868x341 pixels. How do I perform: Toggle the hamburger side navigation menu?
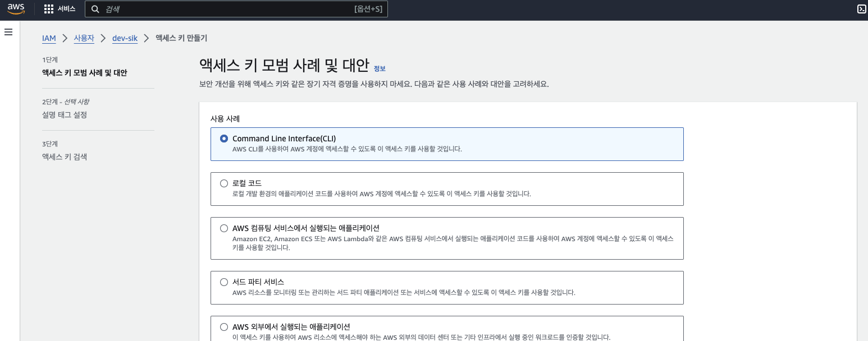[8, 32]
